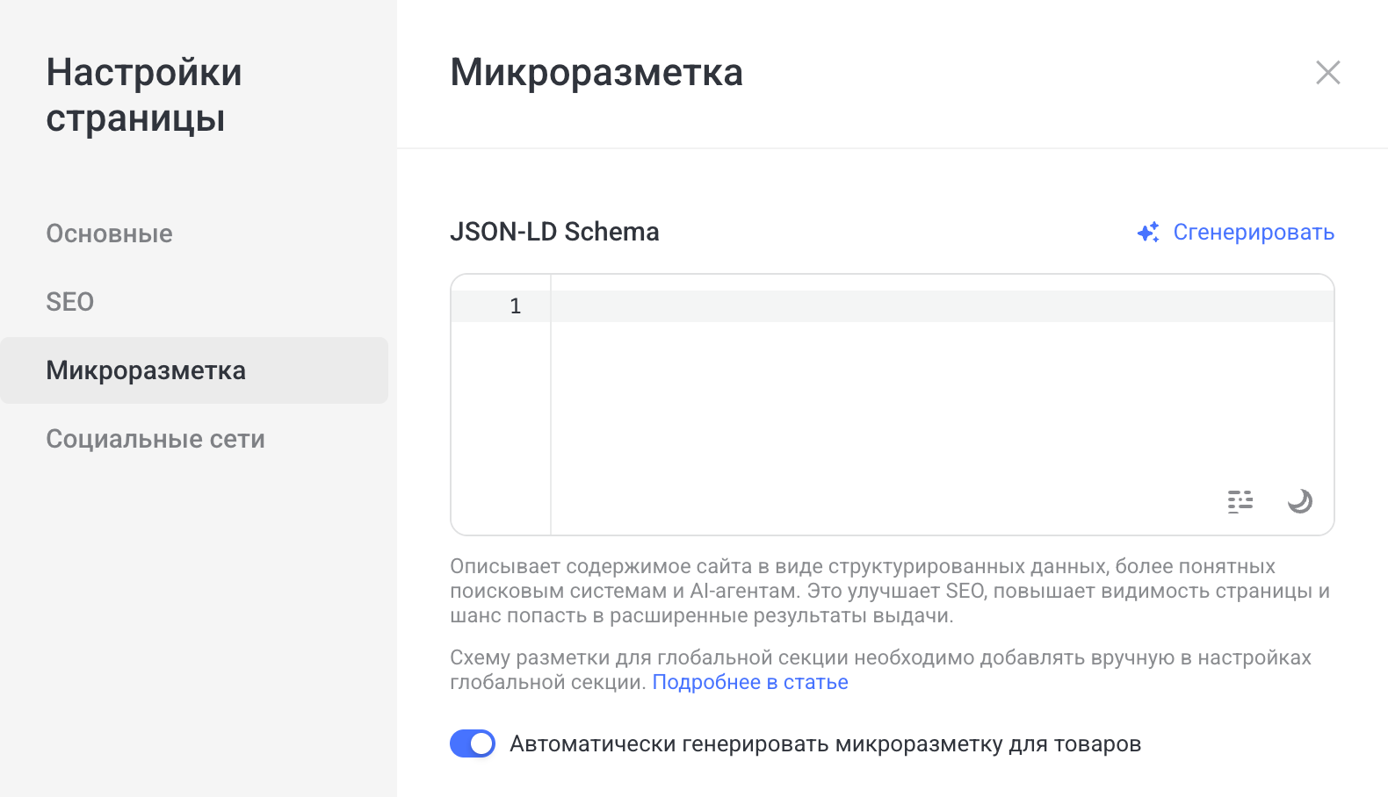Open the Основные settings section
The width and height of the screenshot is (1388, 797).
[x=109, y=233]
